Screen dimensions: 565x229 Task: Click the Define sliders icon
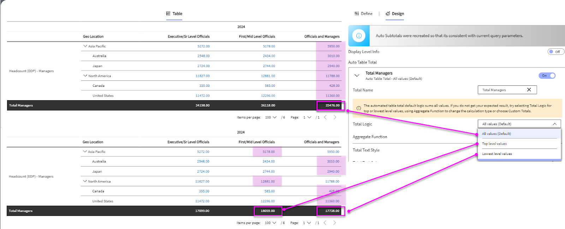[x=357, y=14]
